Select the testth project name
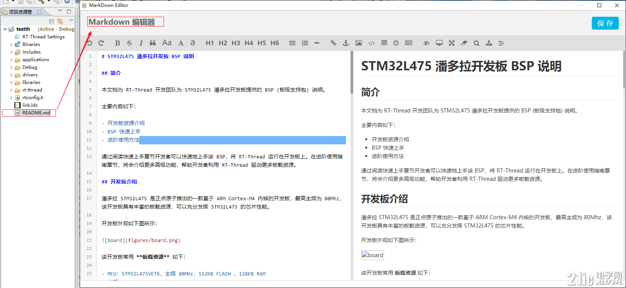Screen dimensions: 626x288 23,29
